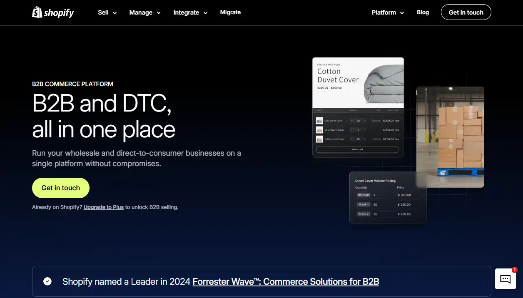Viewport: 523px width, 298px height.
Task: Open the Migrate page
Action: [230, 12]
